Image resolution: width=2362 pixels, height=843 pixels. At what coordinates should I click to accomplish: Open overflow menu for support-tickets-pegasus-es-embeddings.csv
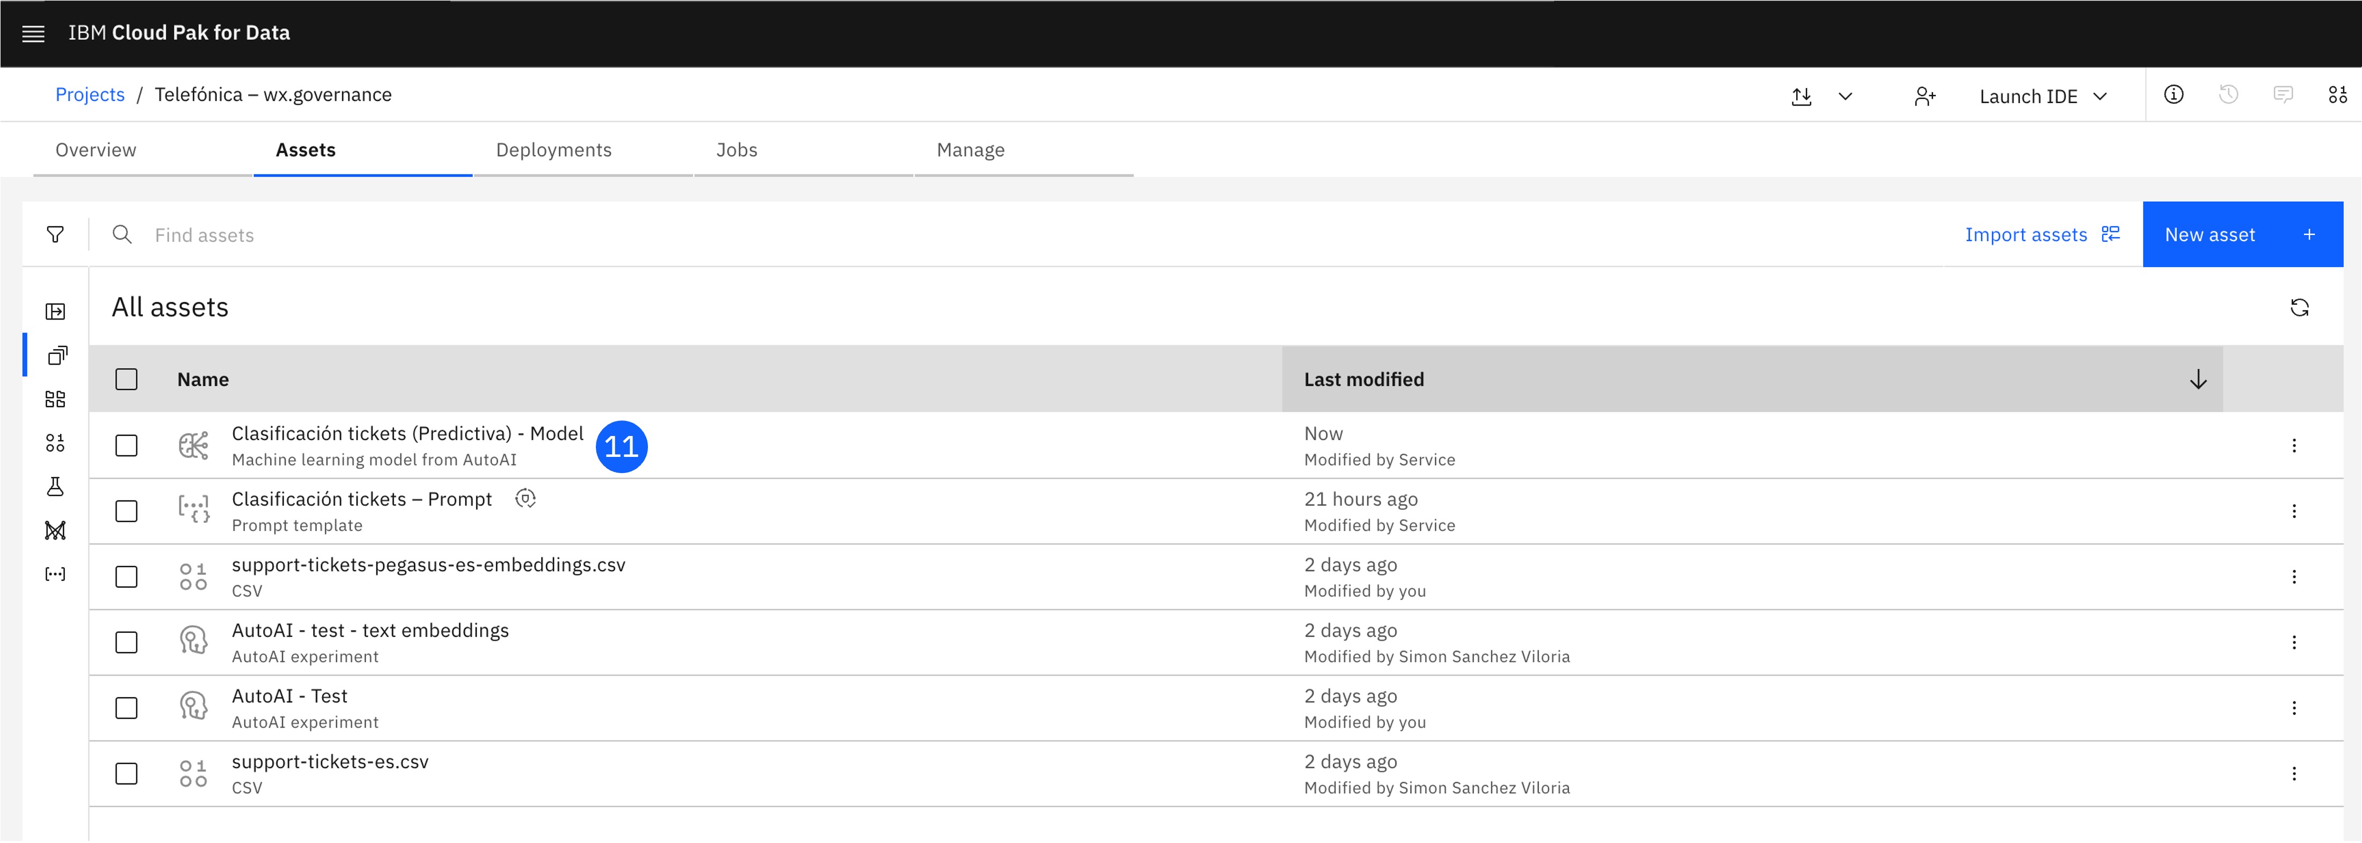(2293, 577)
